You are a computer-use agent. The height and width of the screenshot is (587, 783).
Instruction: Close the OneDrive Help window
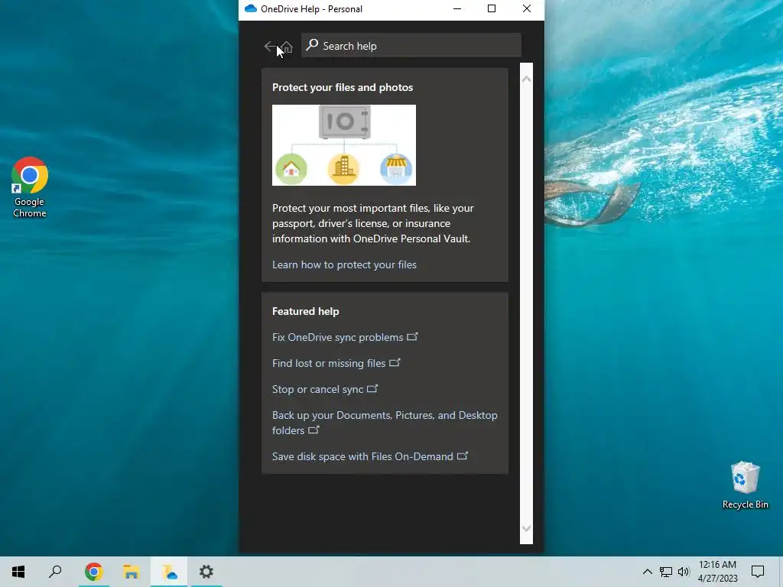(x=526, y=9)
